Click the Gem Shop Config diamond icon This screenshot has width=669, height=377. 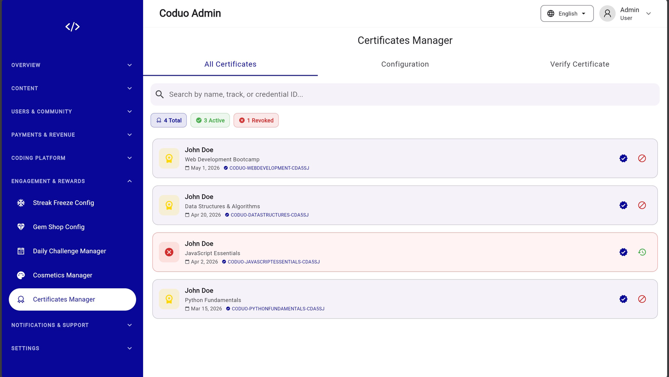pos(21,227)
